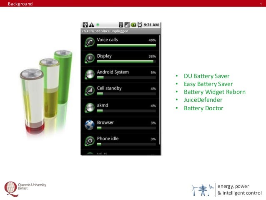Open the akmd usage entry
Screen dimensions: 266x200
[120, 108]
